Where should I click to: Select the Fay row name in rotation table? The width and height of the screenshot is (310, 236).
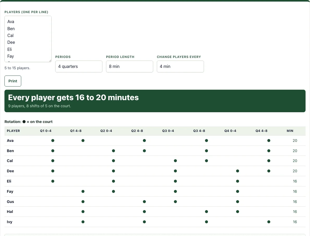10,191
